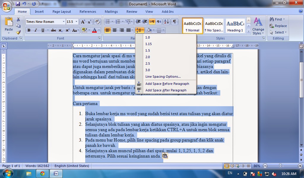Choose Add Space Before Paragraph
Image resolution: width=304 pixels, height=178 pixels.
coord(166,84)
